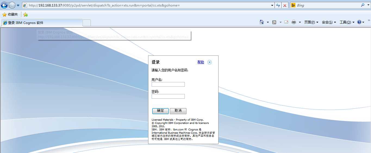Open the 帮助 help link in login dialog
This screenshot has width=371, height=153.
[x=201, y=62]
